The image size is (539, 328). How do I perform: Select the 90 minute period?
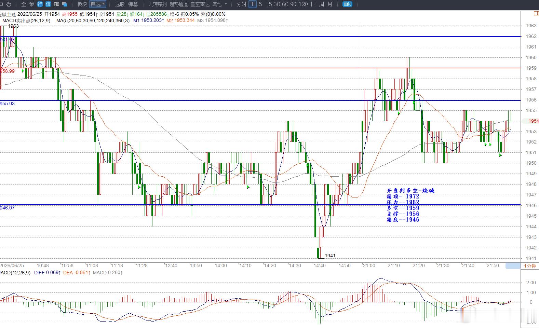pos(293,4)
